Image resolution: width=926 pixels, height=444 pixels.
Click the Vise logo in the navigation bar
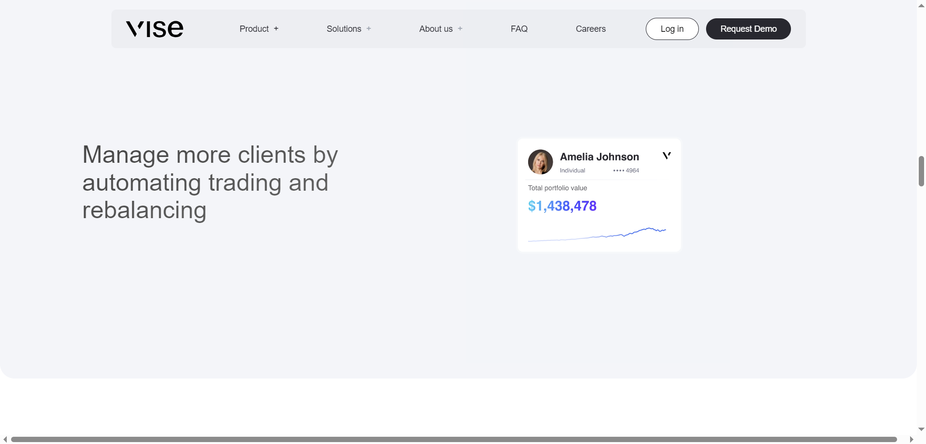(x=154, y=28)
